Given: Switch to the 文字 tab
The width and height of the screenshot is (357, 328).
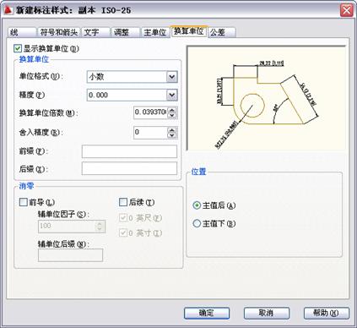Looking at the screenshot, I should [95, 32].
